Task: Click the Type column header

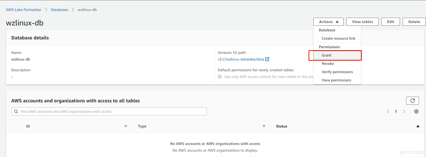Action: click(142, 126)
